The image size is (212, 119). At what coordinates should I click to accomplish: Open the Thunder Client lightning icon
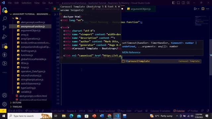[4, 55]
